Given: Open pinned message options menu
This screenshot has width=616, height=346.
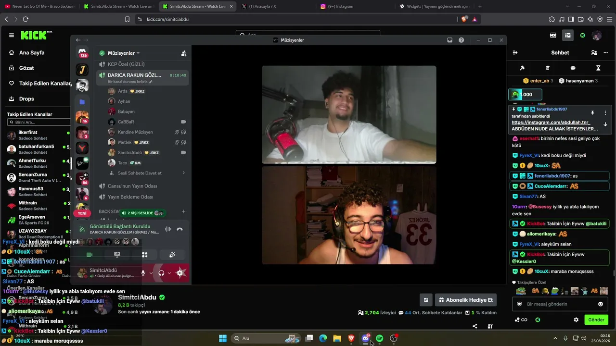Looking at the screenshot, I should (x=605, y=113).
